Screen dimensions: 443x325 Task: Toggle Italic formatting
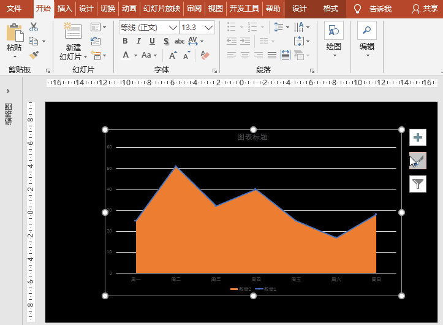click(x=138, y=41)
